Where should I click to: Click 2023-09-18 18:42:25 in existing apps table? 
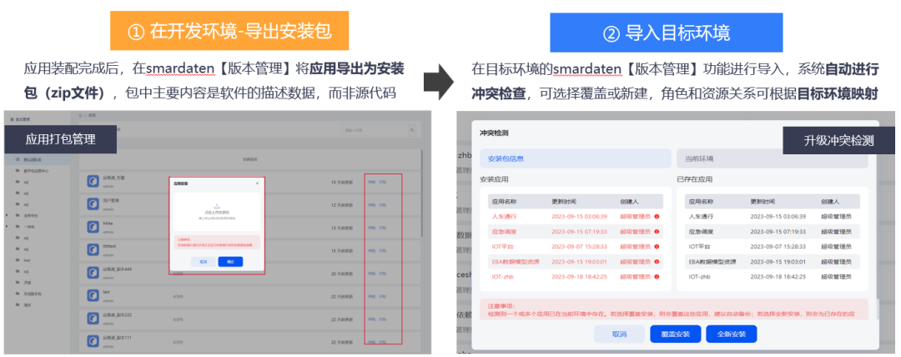pyautogui.click(x=778, y=277)
